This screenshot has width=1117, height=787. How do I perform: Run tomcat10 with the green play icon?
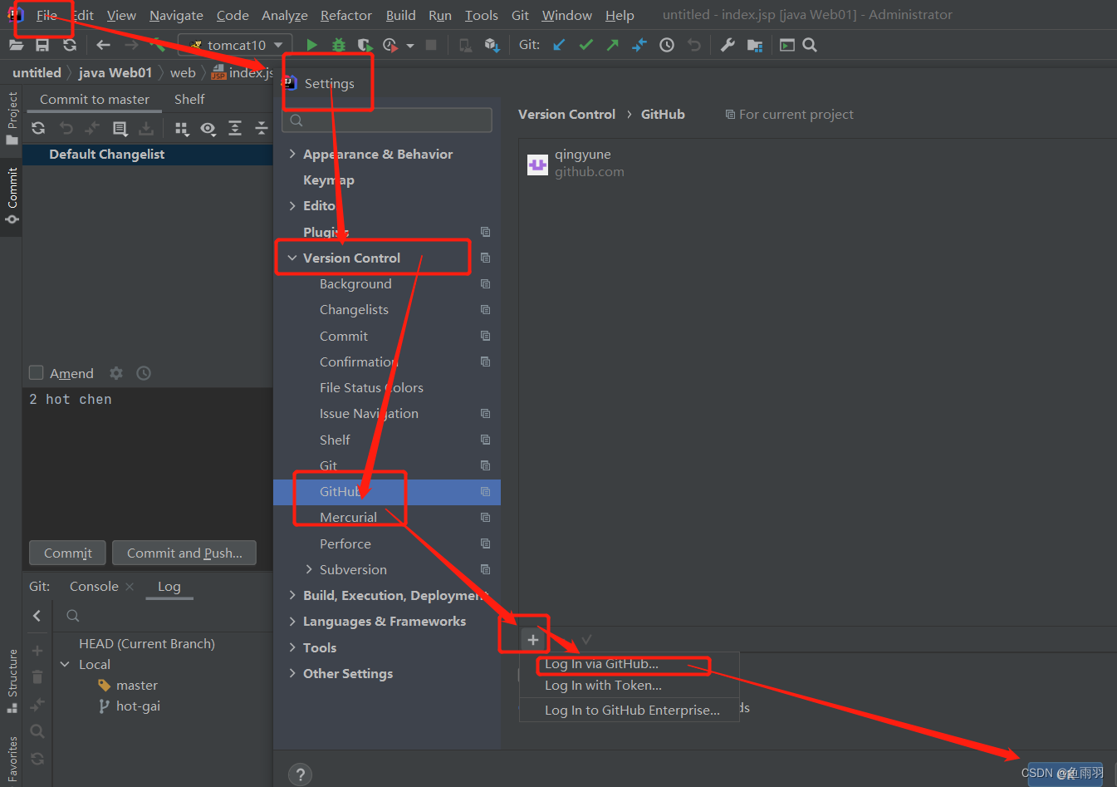pos(311,45)
